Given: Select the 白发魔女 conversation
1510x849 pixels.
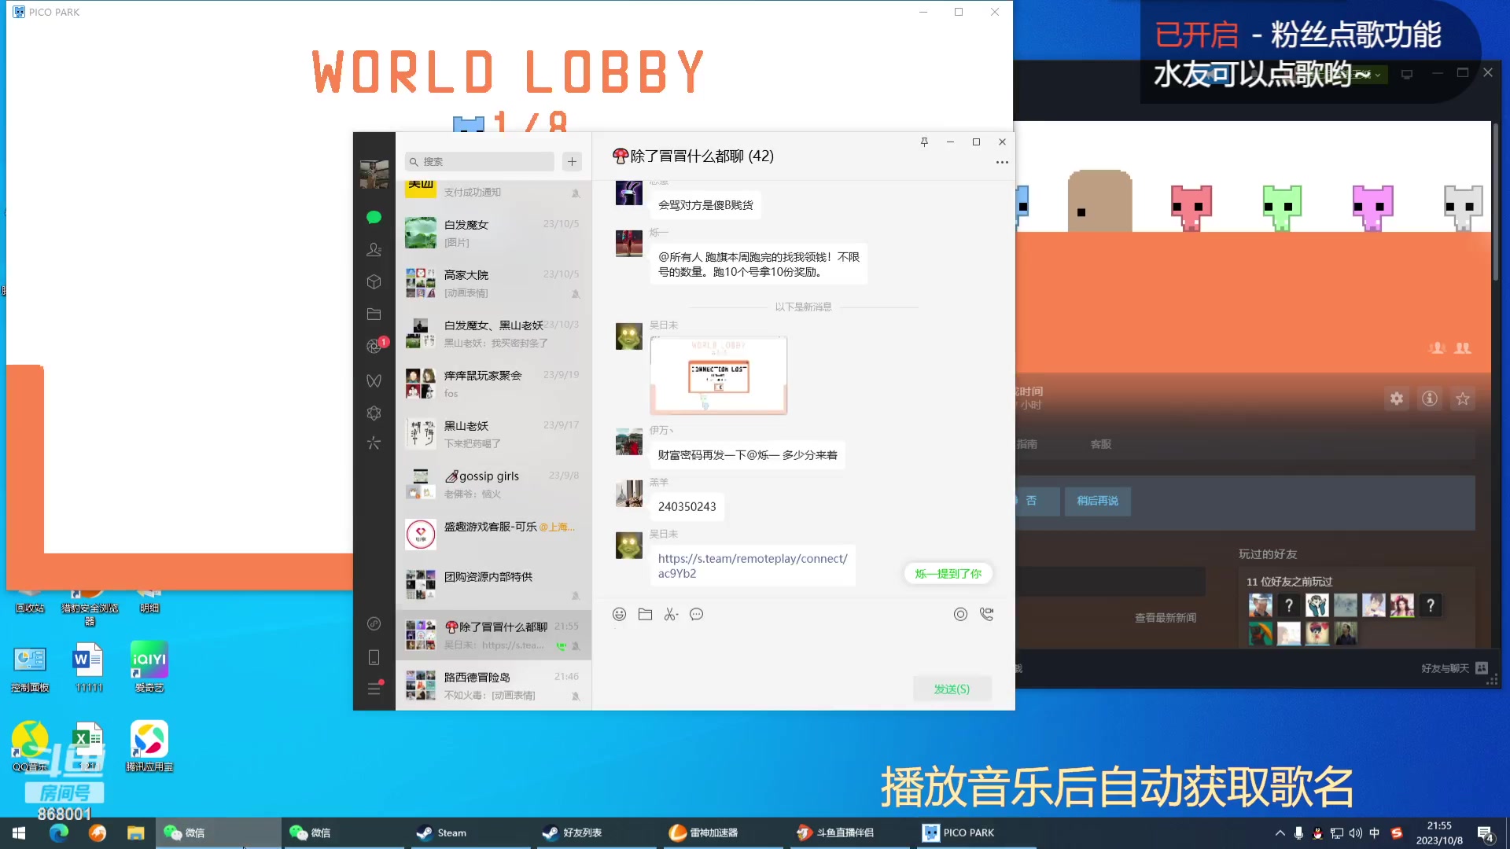Looking at the screenshot, I should (493, 233).
